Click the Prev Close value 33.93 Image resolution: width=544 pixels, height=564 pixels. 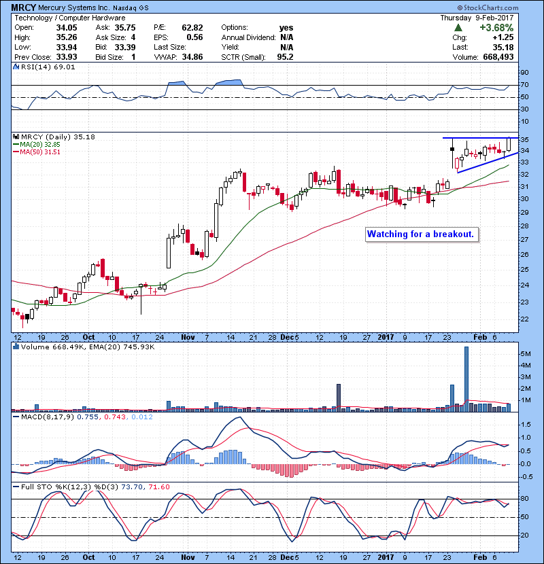click(67, 57)
